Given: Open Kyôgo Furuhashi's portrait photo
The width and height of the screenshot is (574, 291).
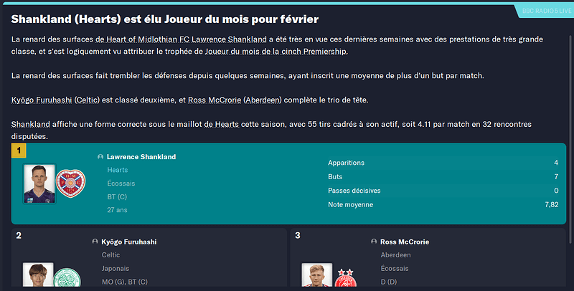Looking at the screenshot, I should click(x=38, y=275).
